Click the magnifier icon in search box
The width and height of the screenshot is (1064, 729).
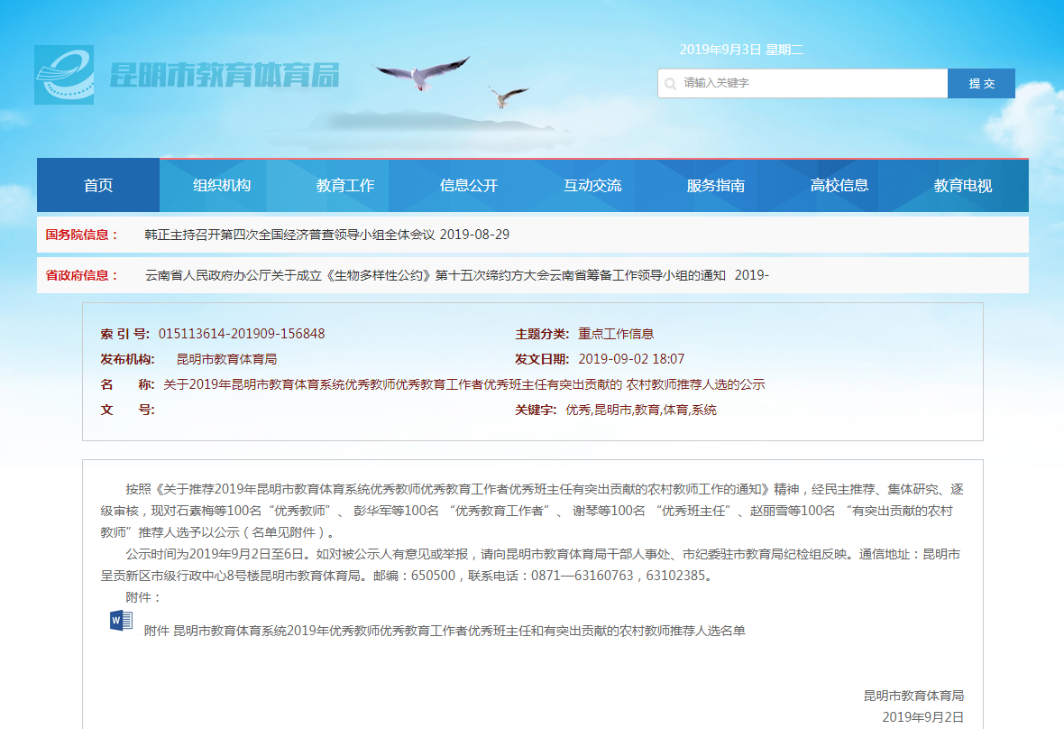[670, 84]
